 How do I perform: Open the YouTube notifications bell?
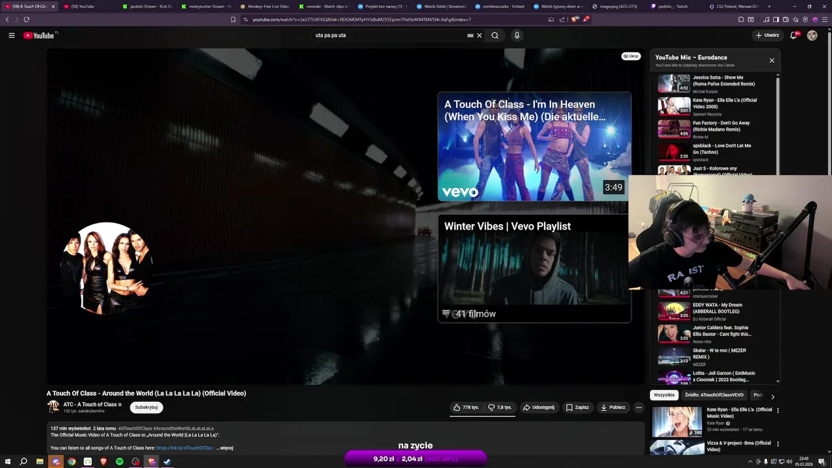pos(794,35)
